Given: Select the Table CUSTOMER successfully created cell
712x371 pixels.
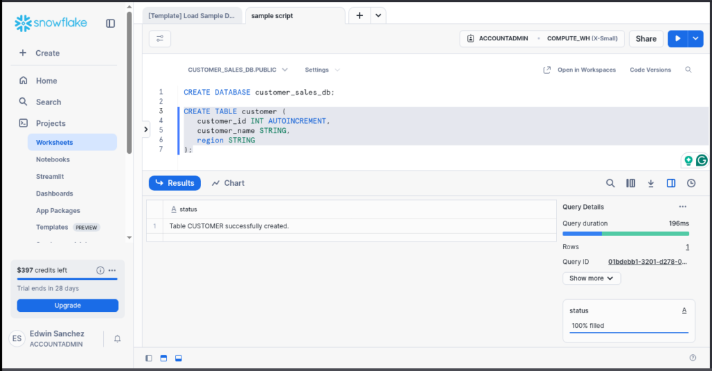Looking at the screenshot, I should point(359,226).
